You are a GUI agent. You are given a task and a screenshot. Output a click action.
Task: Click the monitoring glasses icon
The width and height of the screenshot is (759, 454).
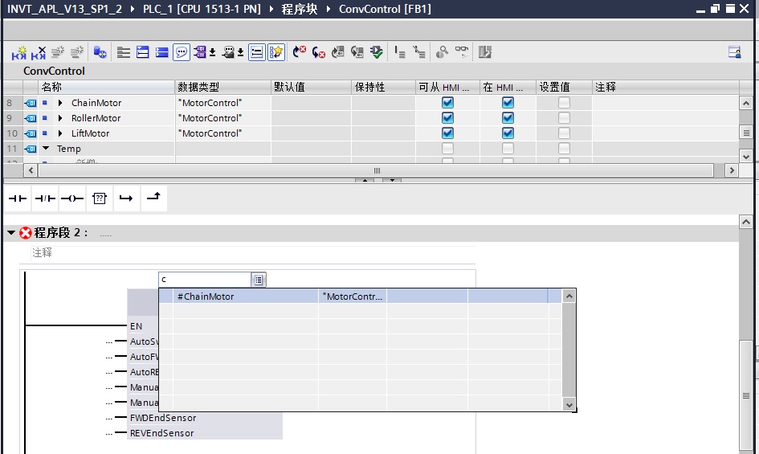462,52
